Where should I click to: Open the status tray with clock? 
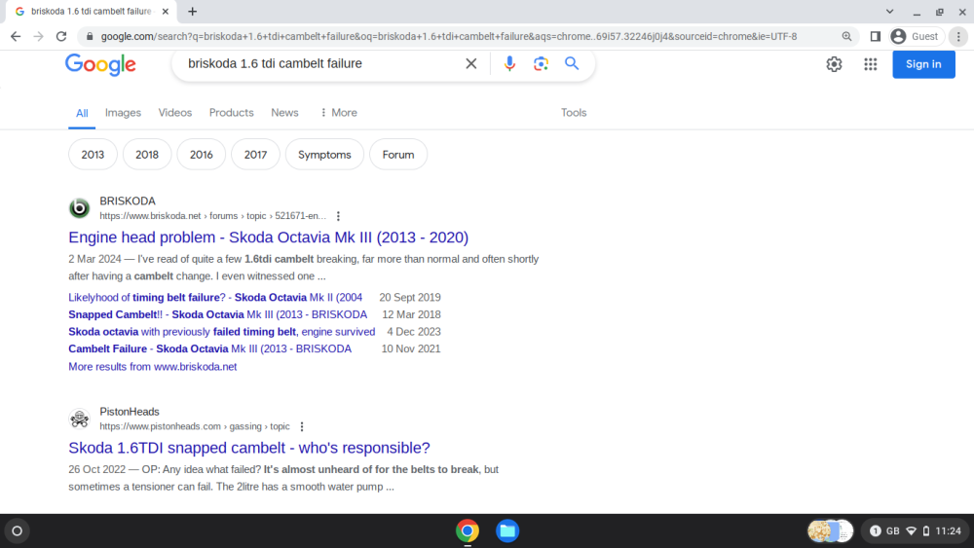(x=916, y=530)
